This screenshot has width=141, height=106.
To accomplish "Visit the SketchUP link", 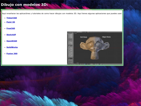I will (x=11, y=35).
